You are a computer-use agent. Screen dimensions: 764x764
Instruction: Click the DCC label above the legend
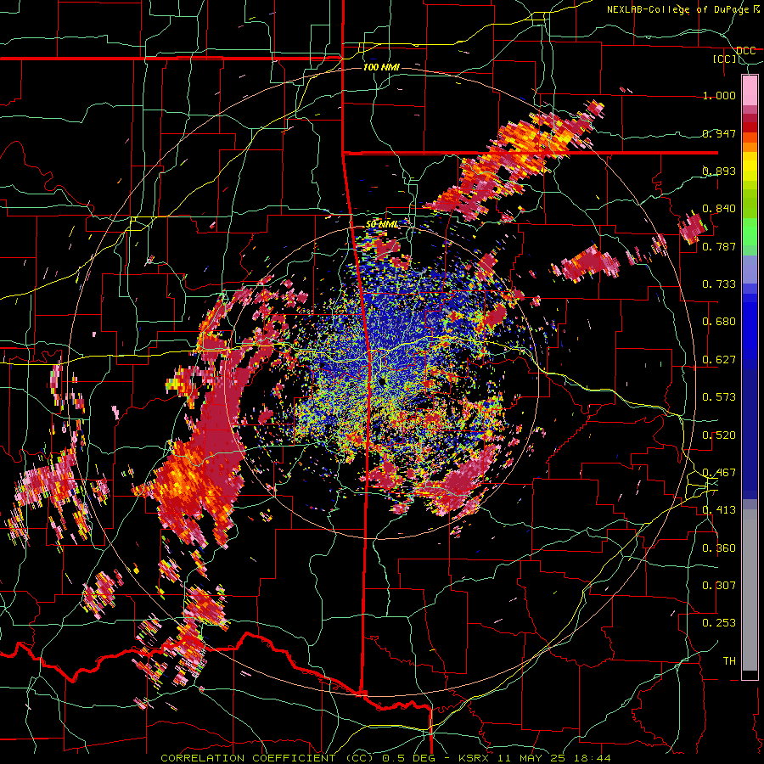(x=746, y=51)
